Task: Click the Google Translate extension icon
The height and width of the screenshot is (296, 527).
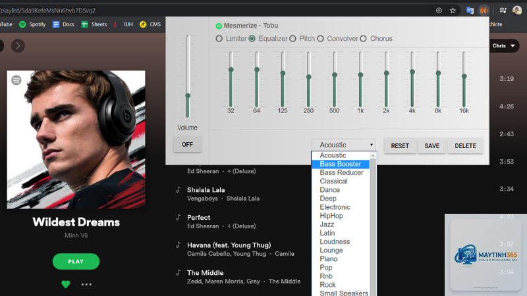Action: click(x=470, y=11)
